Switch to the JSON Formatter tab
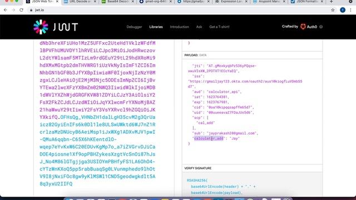The width and height of the screenshot is (356, 200). point(306,2)
